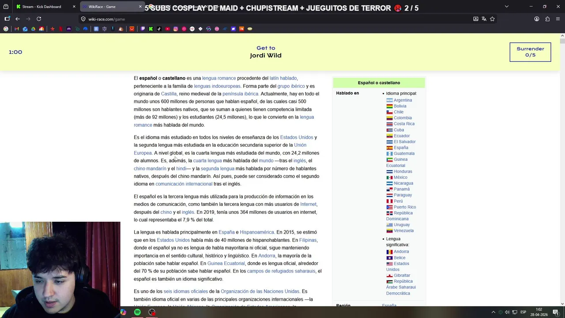
Task: Click the Surrender 0/5 button
Action: [x=530, y=52]
